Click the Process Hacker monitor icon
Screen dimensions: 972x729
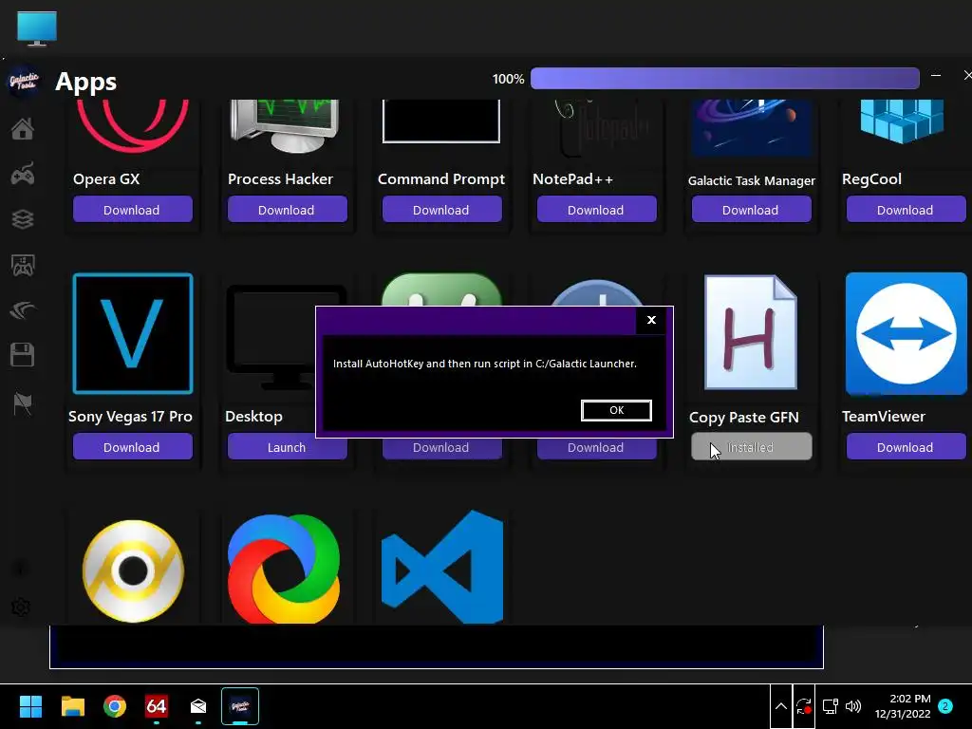pyautogui.click(x=285, y=126)
